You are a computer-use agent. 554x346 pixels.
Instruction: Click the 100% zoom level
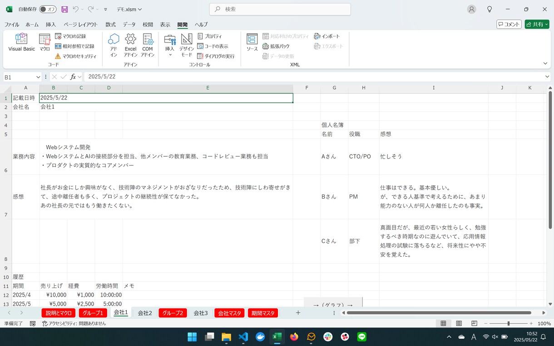(544, 323)
